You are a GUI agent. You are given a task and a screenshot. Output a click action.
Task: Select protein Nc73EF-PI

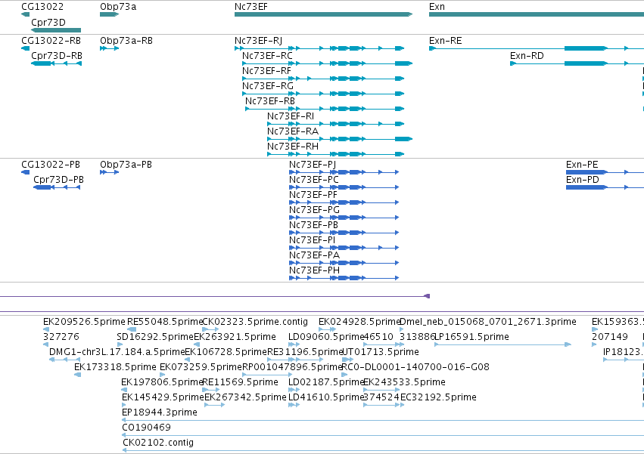[312, 240]
